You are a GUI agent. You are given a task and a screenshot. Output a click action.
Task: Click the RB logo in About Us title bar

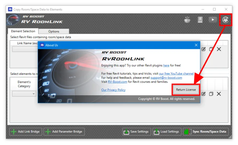[x=42, y=45]
